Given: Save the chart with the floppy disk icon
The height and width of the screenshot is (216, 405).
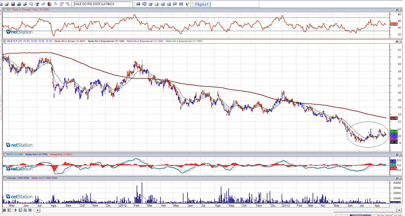Looking at the screenshot, I should 13,4.
